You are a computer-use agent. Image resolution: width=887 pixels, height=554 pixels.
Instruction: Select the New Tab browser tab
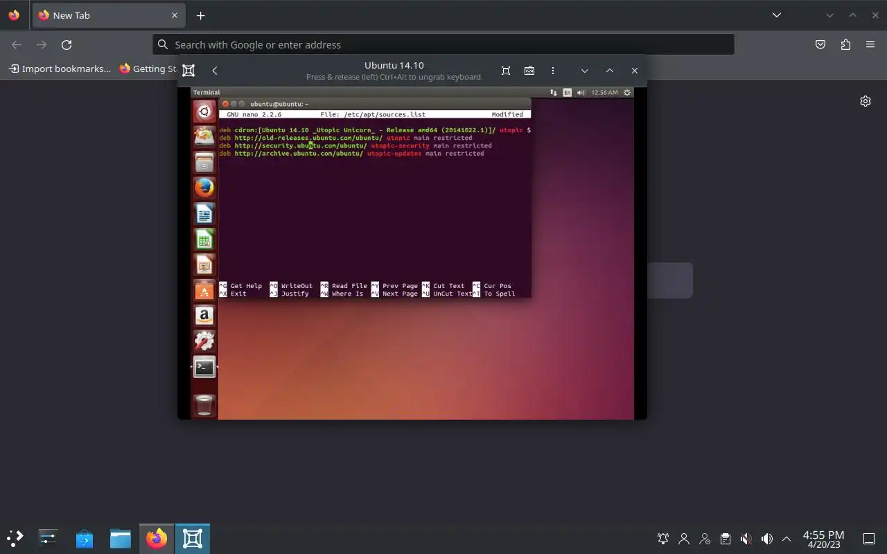tap(109, 15)
